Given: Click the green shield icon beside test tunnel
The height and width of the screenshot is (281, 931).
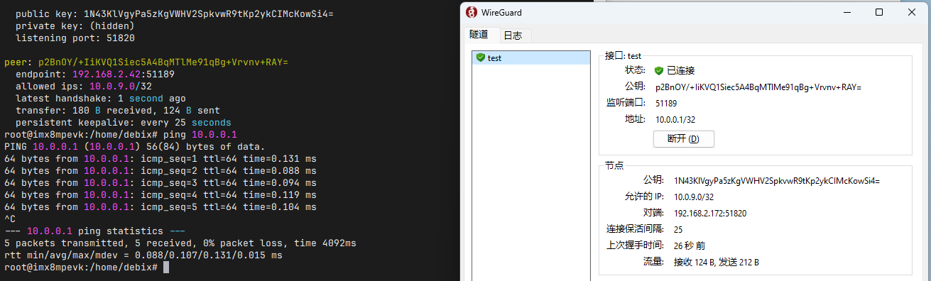Looking at the screenshot, I should coord(481,57).
